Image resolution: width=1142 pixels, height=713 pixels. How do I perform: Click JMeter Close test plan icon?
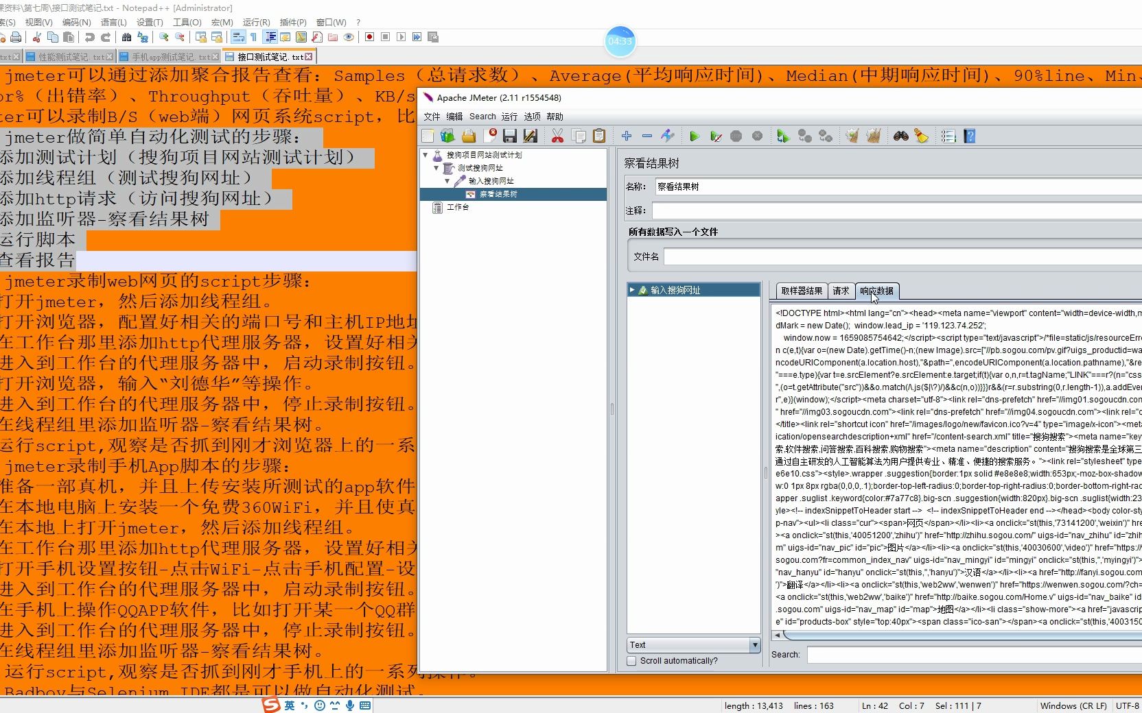point(489,136)
